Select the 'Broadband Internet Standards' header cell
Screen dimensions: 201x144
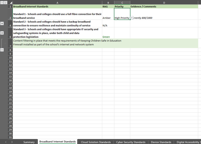click(x=57, y=6)
